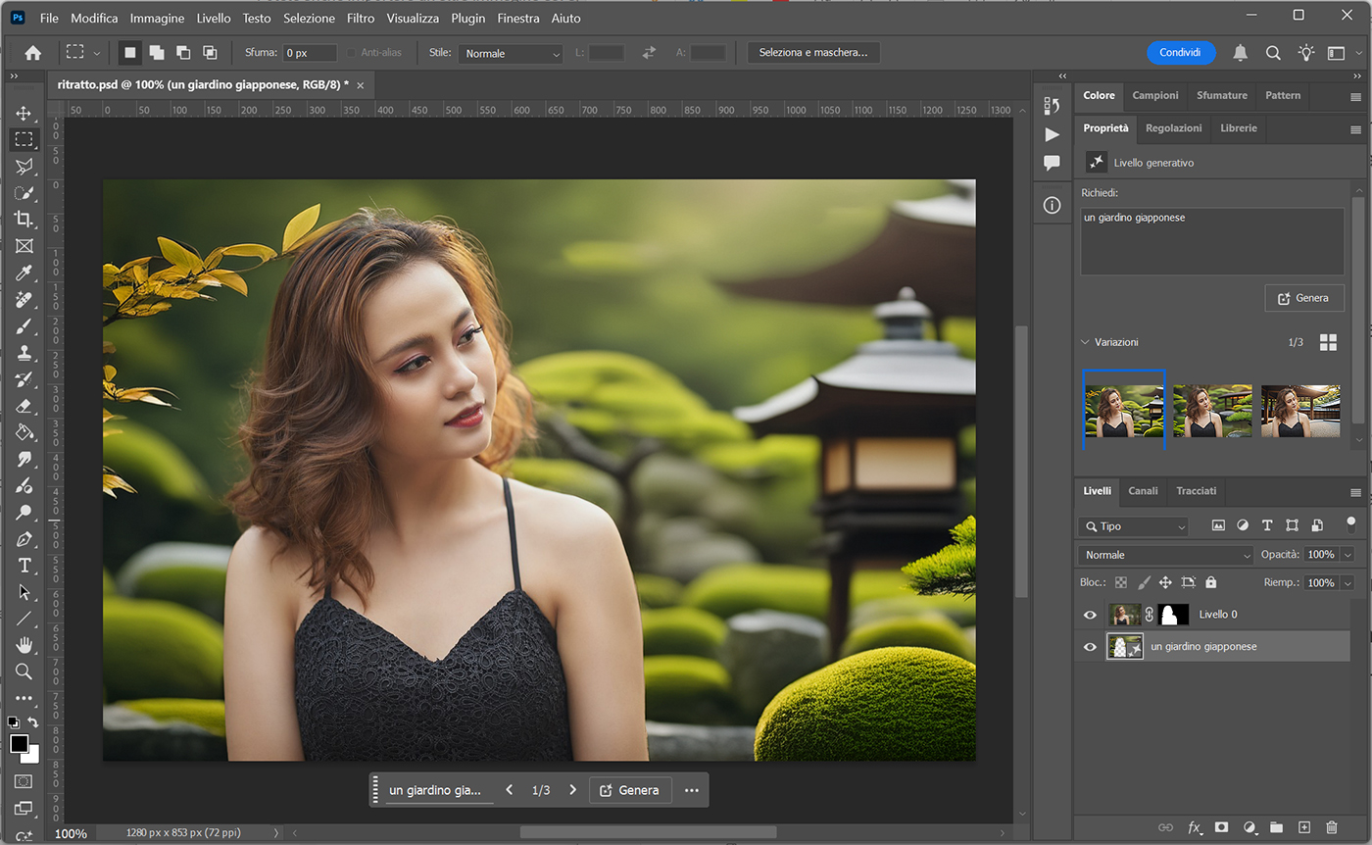Select the Zoom tool in toolbar

[24, 671]
